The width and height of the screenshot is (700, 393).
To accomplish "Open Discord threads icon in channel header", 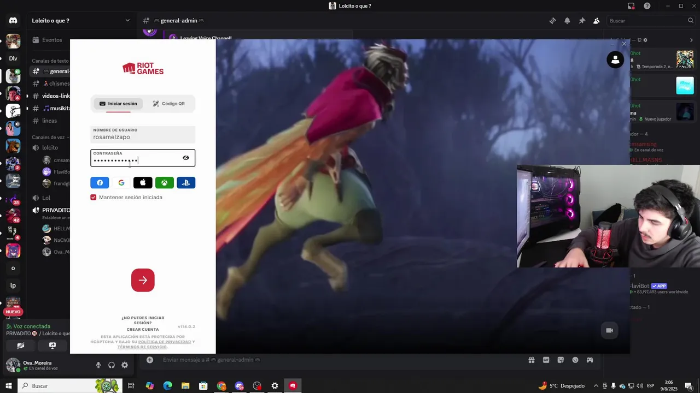I will click(x=552, y=21).
